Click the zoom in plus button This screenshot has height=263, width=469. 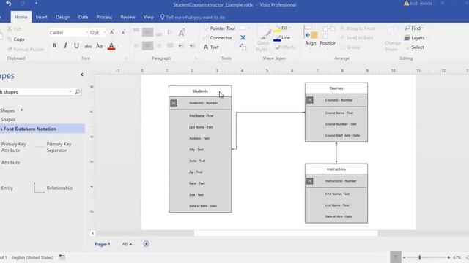448,257
